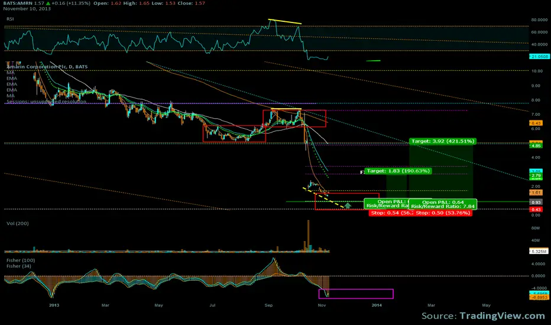Click the orange 1.61 price tag
This screenshot has width=551, height=325.
pyautogui.click(x=536, y=193)
